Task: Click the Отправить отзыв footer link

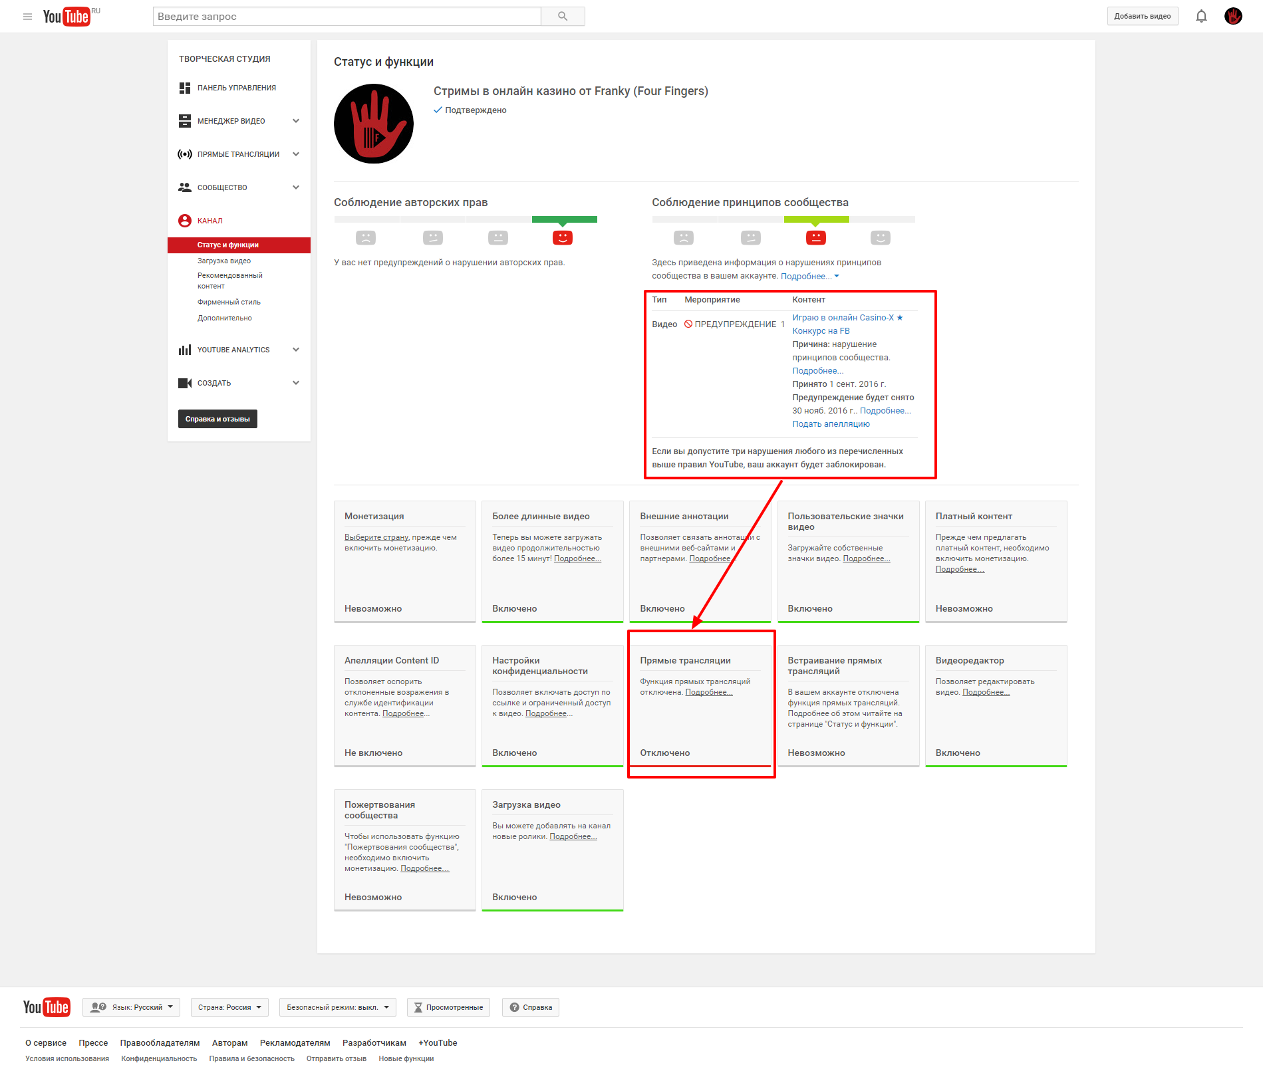Action: pos(336,1059)
